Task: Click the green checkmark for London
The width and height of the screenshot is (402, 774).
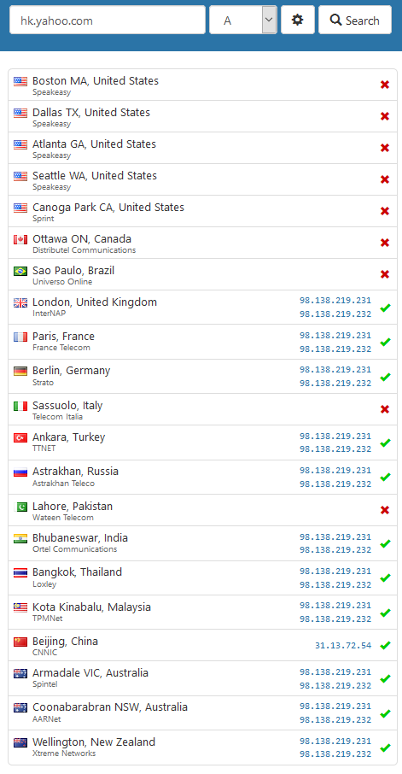Action: 385,308
